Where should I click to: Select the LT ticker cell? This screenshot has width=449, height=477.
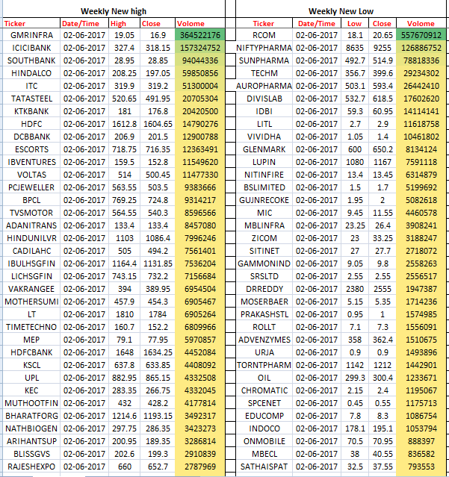click(31, 314)
